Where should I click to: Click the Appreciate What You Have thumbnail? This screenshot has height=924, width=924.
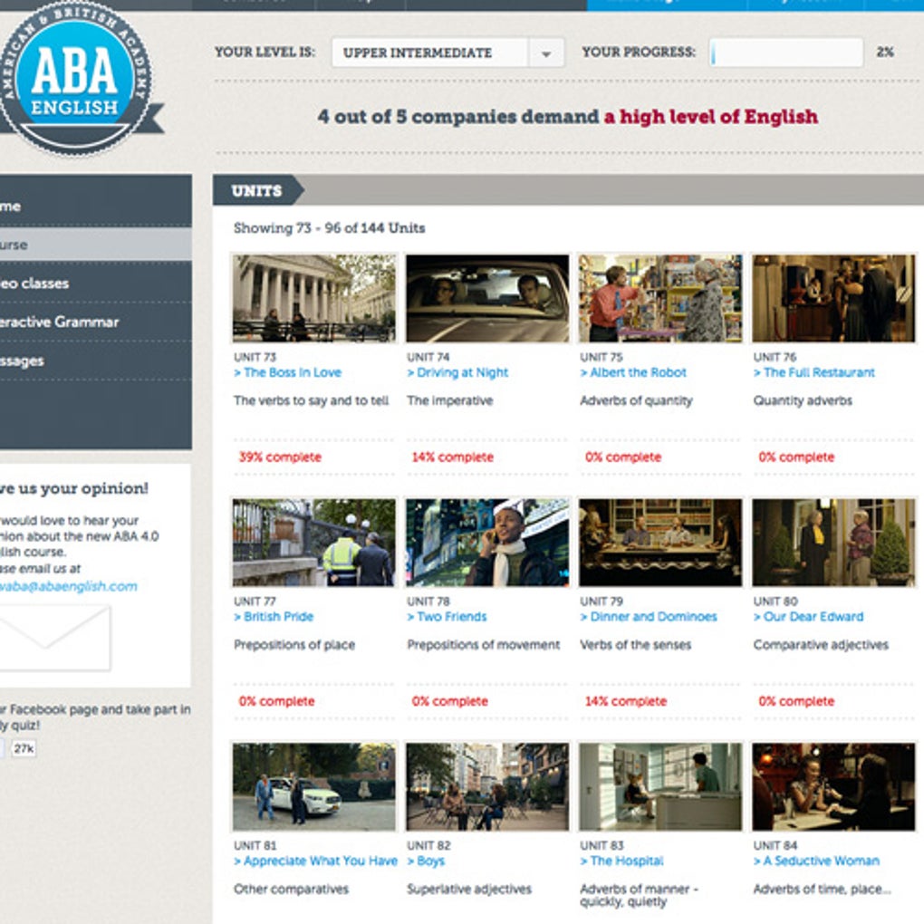tap(314, 786)
